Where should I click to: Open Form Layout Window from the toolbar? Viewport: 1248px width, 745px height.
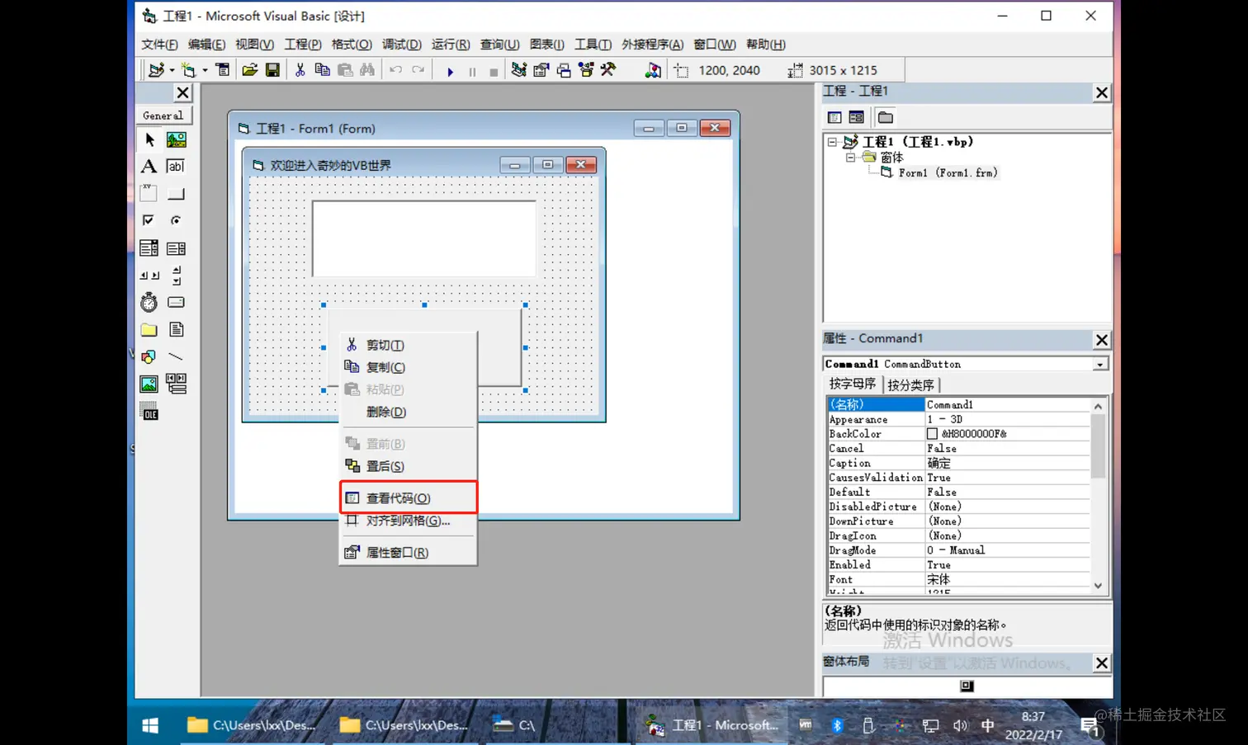pos(564,70)
